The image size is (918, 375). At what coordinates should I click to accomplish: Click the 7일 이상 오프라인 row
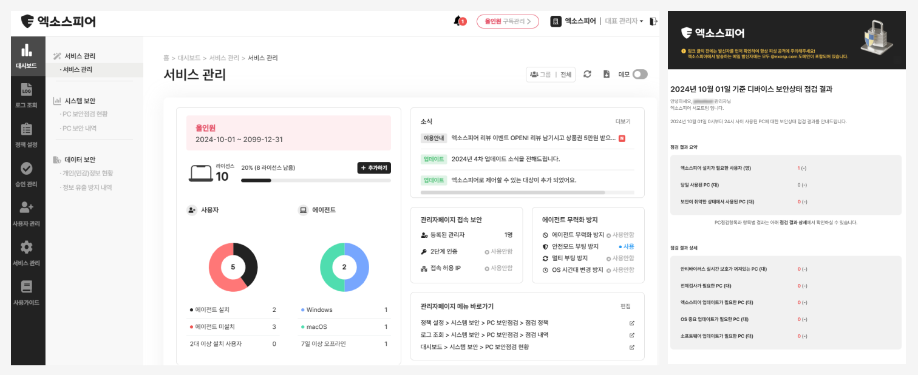coord(344,343)
